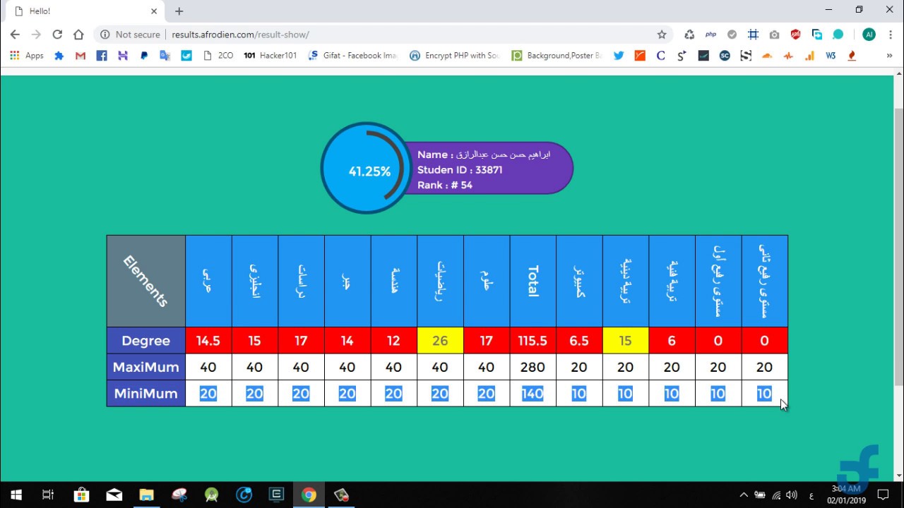Switch to Chrome on the taskbar
This screenshot has width=904, height=508.
[x=309, y=495]
